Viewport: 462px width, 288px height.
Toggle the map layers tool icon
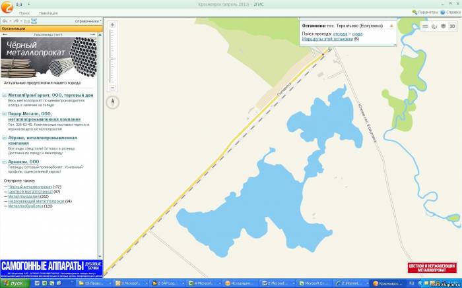coord(443,26)
